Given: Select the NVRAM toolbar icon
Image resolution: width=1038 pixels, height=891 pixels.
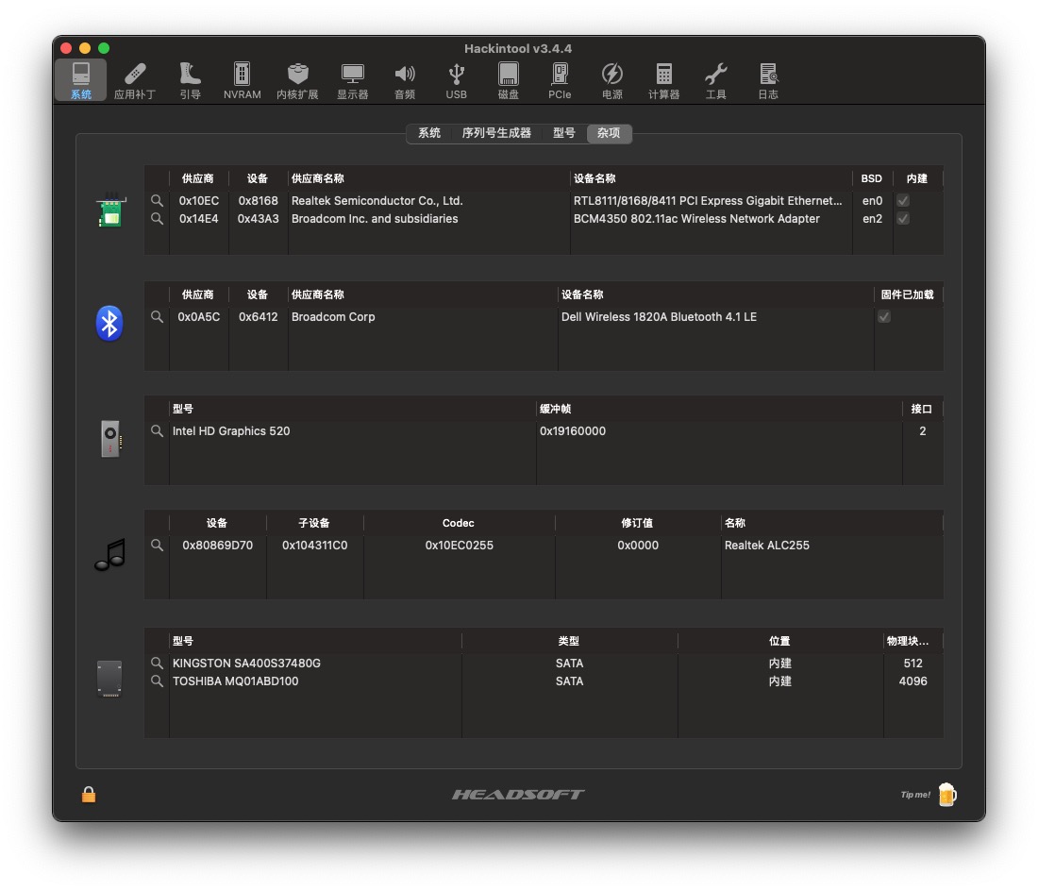Looking at the screenshot, I should (x=243, y=80).
